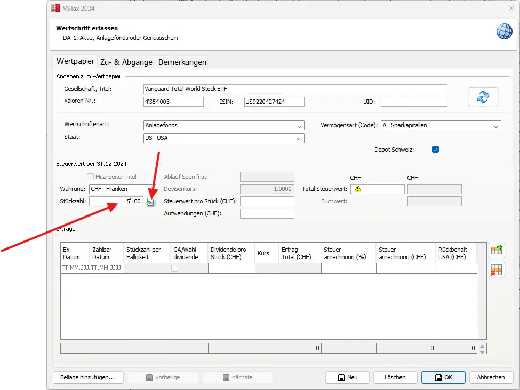This screenshot has height=390, width=520.
Task: Click the Steuerwert pro Stück input field
Action: pyautogui.click(x=267, y=202)
